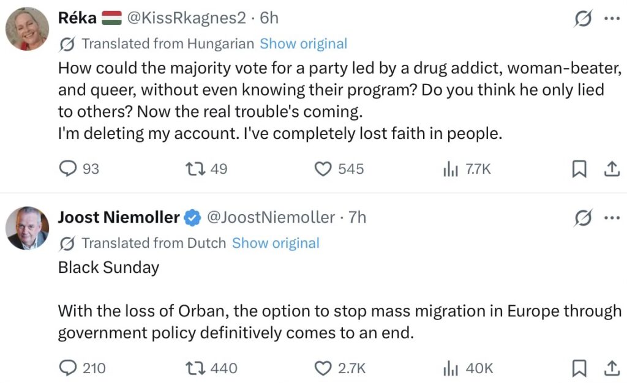The height and width of the screenshot is (383, 627).
Task: Show original Dutch text
Action: click(276, 243)
